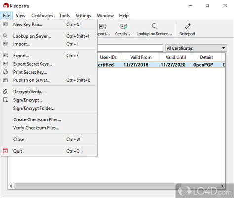Screen dimensions: 234x198
Task: Sort by the Valid From column header
Action: pyautogui.click(x=141, y=57)
